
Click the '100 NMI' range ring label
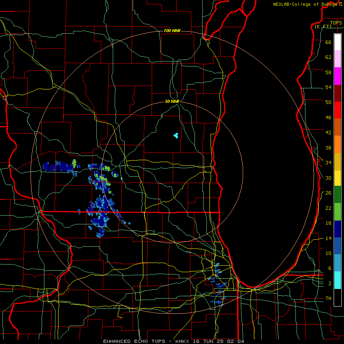pos(172,31)
